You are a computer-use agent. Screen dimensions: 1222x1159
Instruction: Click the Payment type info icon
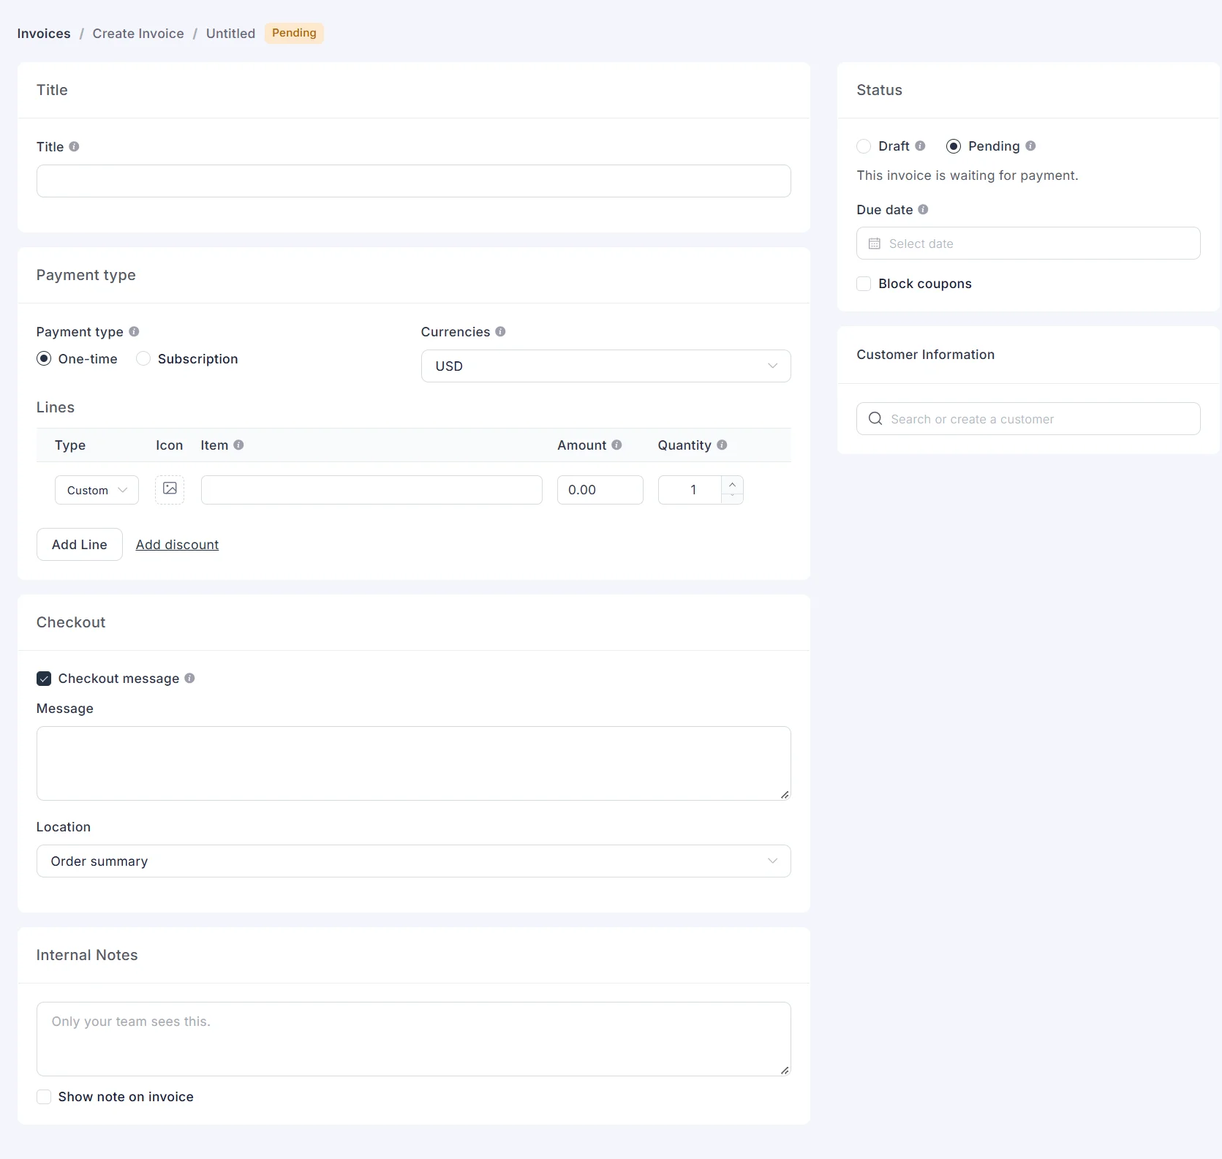point(134,331)
